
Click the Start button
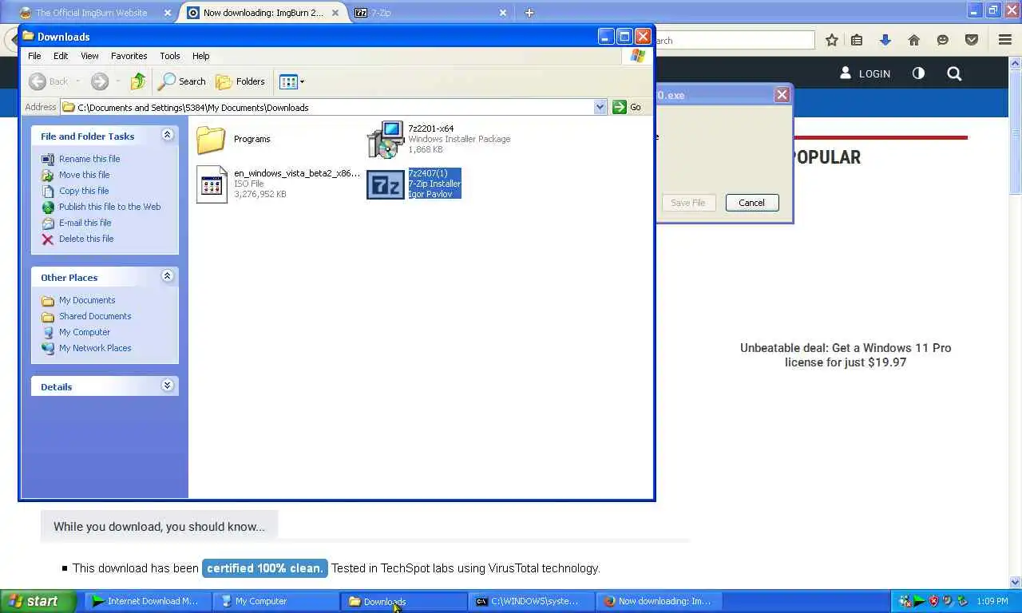[38, 601]
